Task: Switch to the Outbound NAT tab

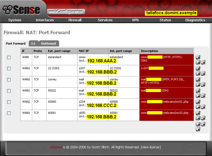Action: coord(48,44)
